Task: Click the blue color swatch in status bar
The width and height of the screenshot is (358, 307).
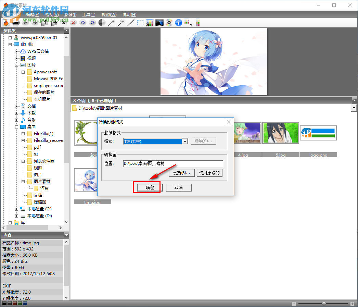Action: tap(25, 303)
